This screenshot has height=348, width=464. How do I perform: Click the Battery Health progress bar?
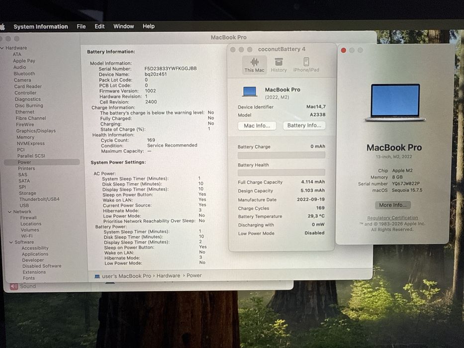pyautogui.click(x=281, y=173)
